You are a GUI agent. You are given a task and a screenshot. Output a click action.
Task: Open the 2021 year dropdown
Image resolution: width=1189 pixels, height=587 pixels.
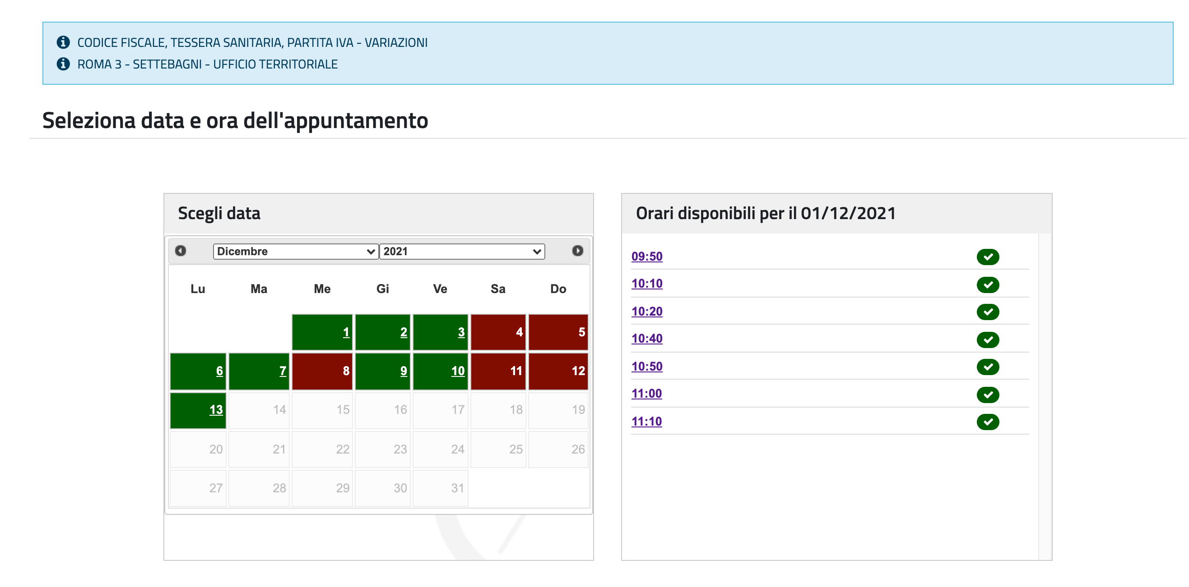coord(462,251)
